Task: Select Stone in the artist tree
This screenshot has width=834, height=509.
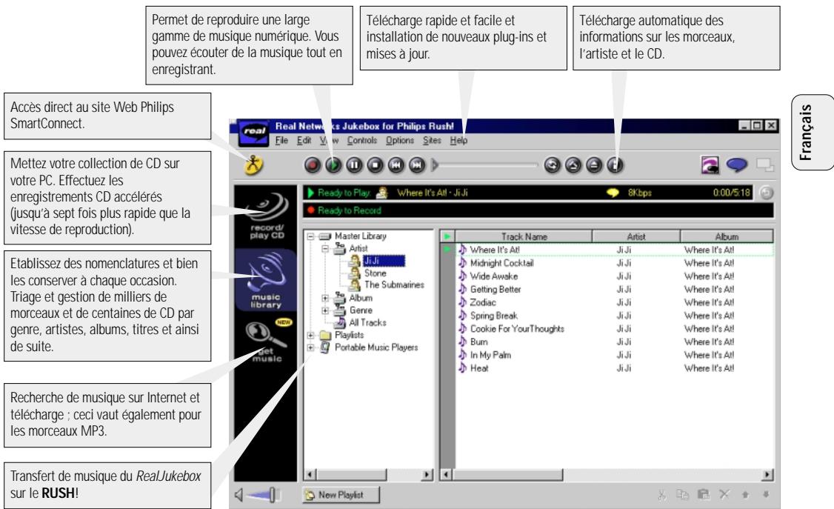Action: pos(375,273)
